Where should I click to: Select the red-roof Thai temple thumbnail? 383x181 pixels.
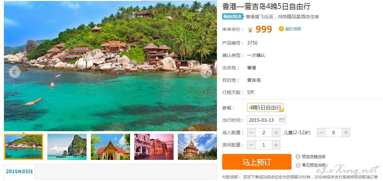[110, 147]
